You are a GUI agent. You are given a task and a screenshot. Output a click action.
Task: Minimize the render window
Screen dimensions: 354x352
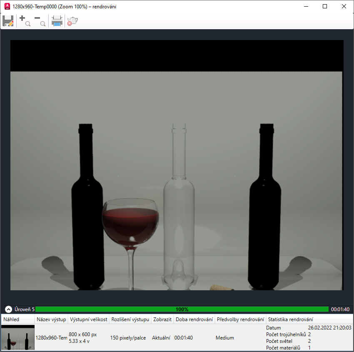point(306,6)
